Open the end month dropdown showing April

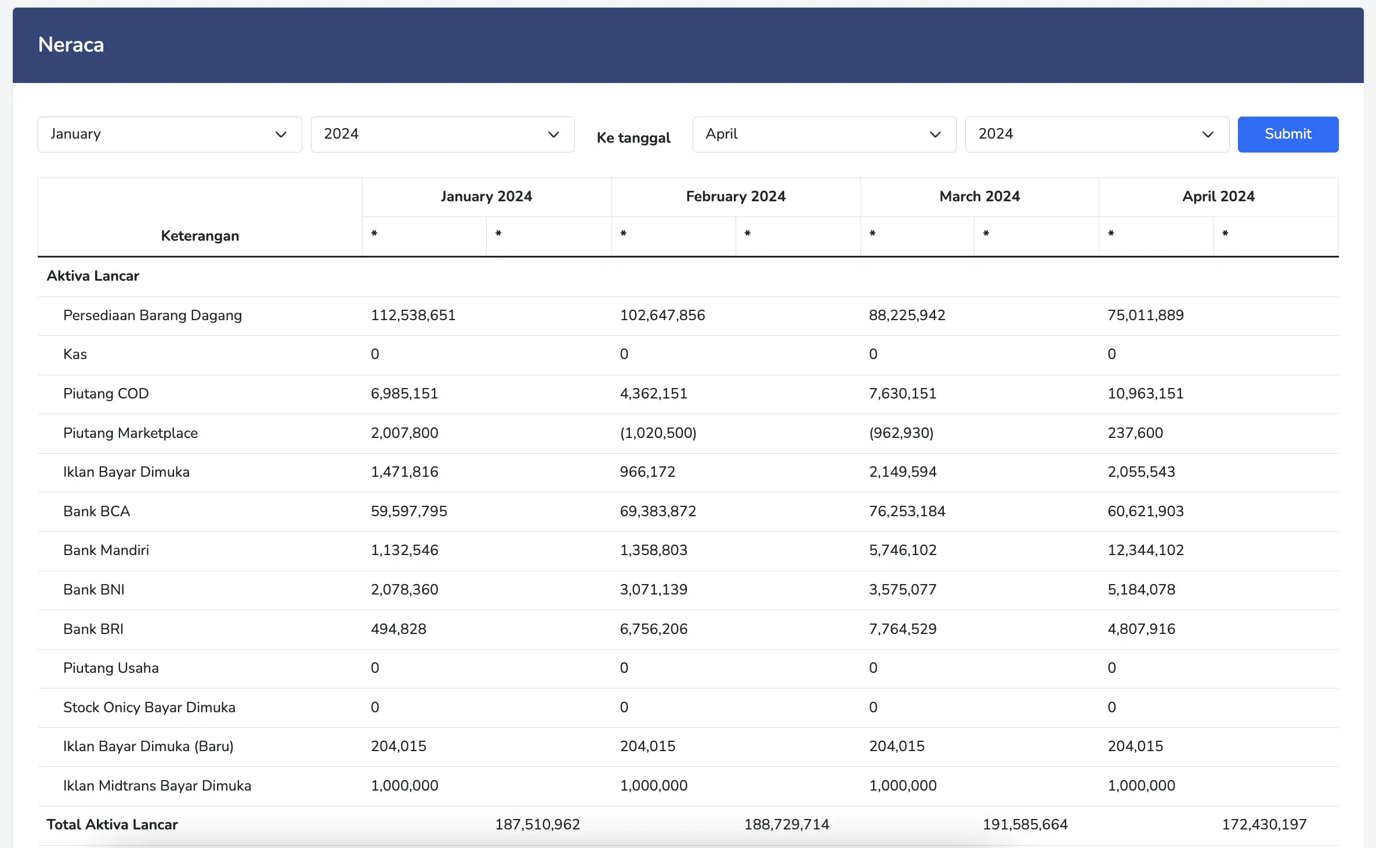[824, 135]
